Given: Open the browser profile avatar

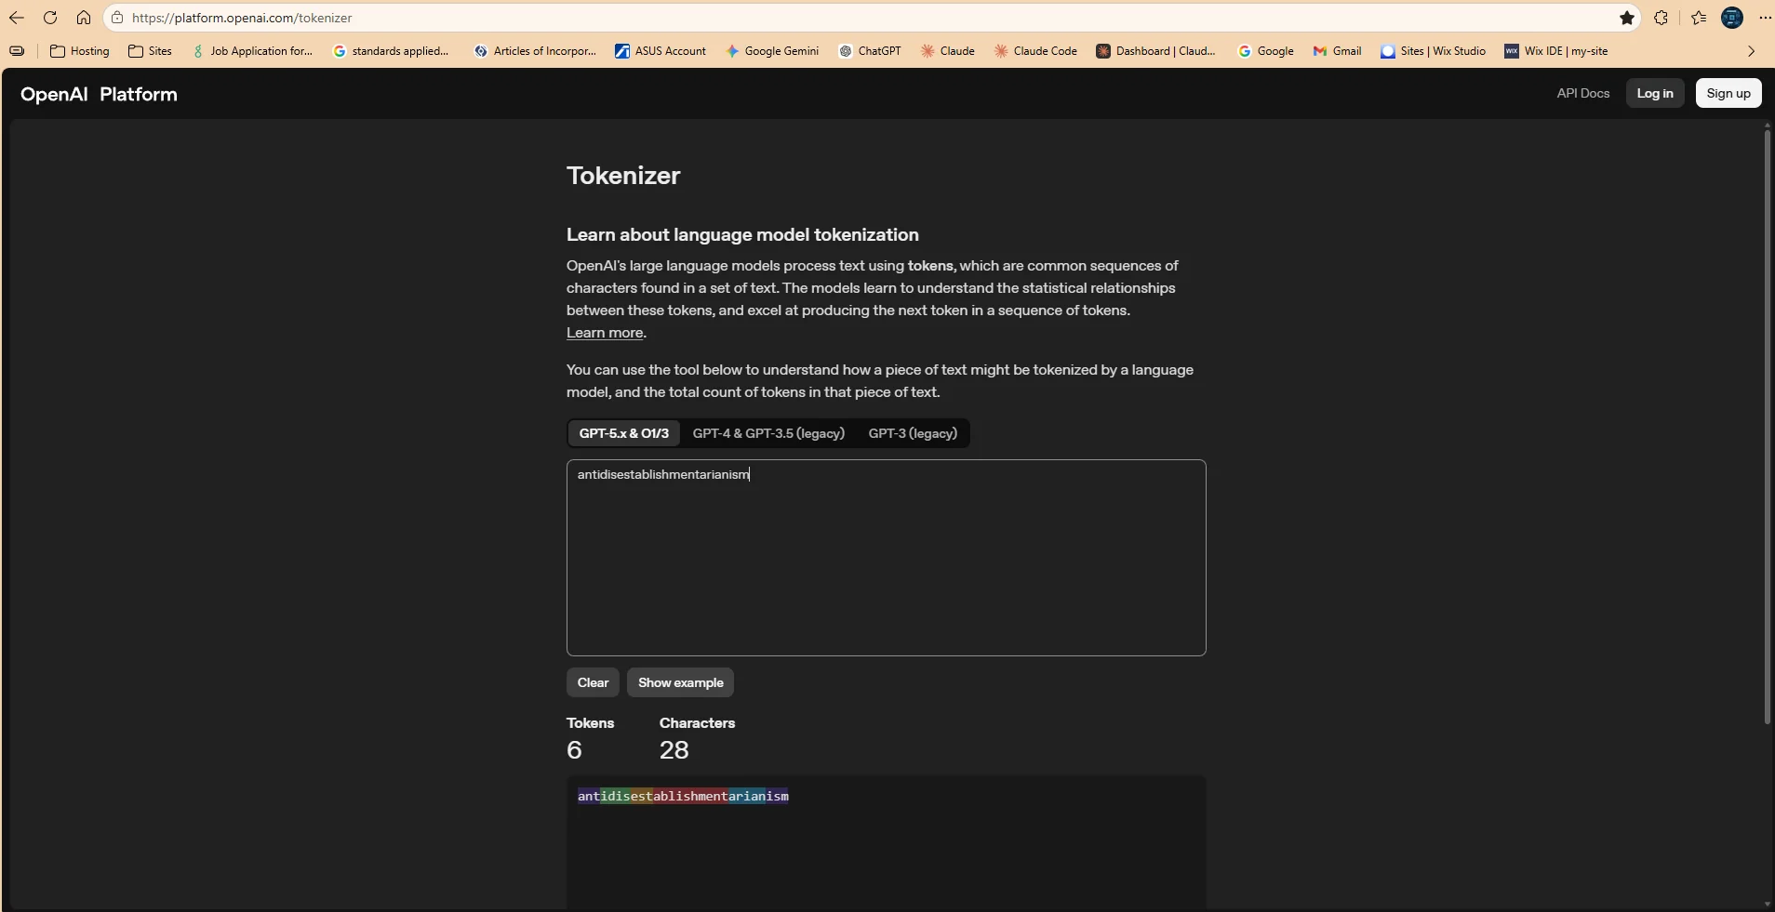Looking at the screenshot, I should pos(1732,18).
